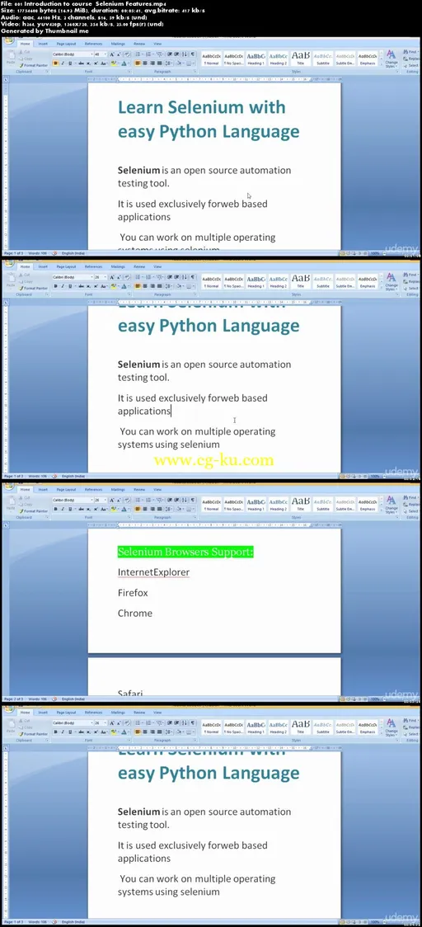The height and width of the screenshot is (927, 422).
Task: Toggle Superscript in the Browsers Support frame
Action: [96, 509]
